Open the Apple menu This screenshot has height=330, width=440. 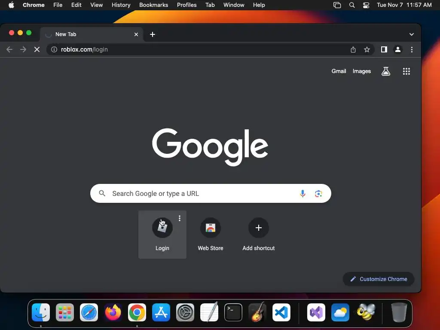pos(11,5)
